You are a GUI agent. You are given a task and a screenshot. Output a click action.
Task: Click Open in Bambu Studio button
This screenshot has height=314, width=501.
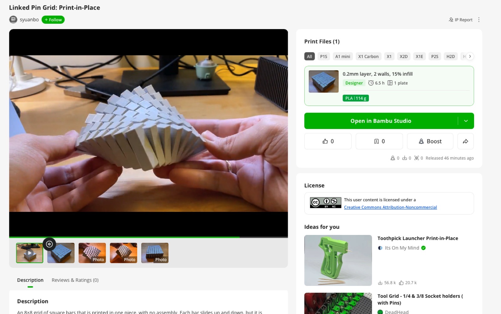pyautogui.click(x=381, y=121)
